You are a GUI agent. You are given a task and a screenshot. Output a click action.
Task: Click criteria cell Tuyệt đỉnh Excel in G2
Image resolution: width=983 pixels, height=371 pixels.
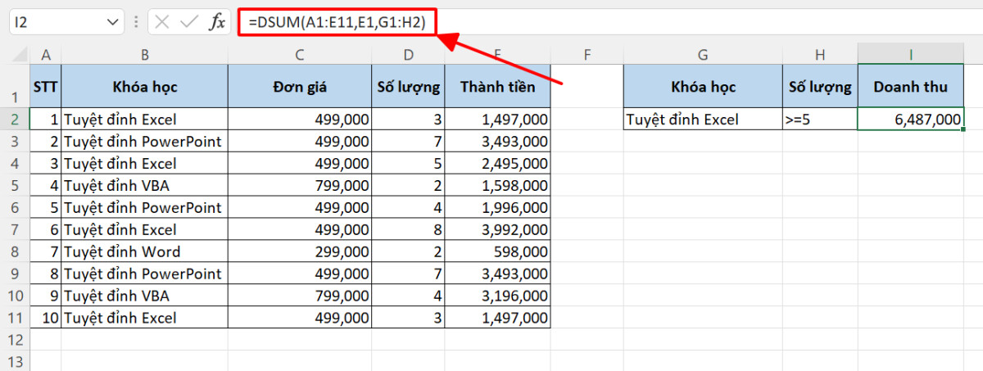coord(703,120)
